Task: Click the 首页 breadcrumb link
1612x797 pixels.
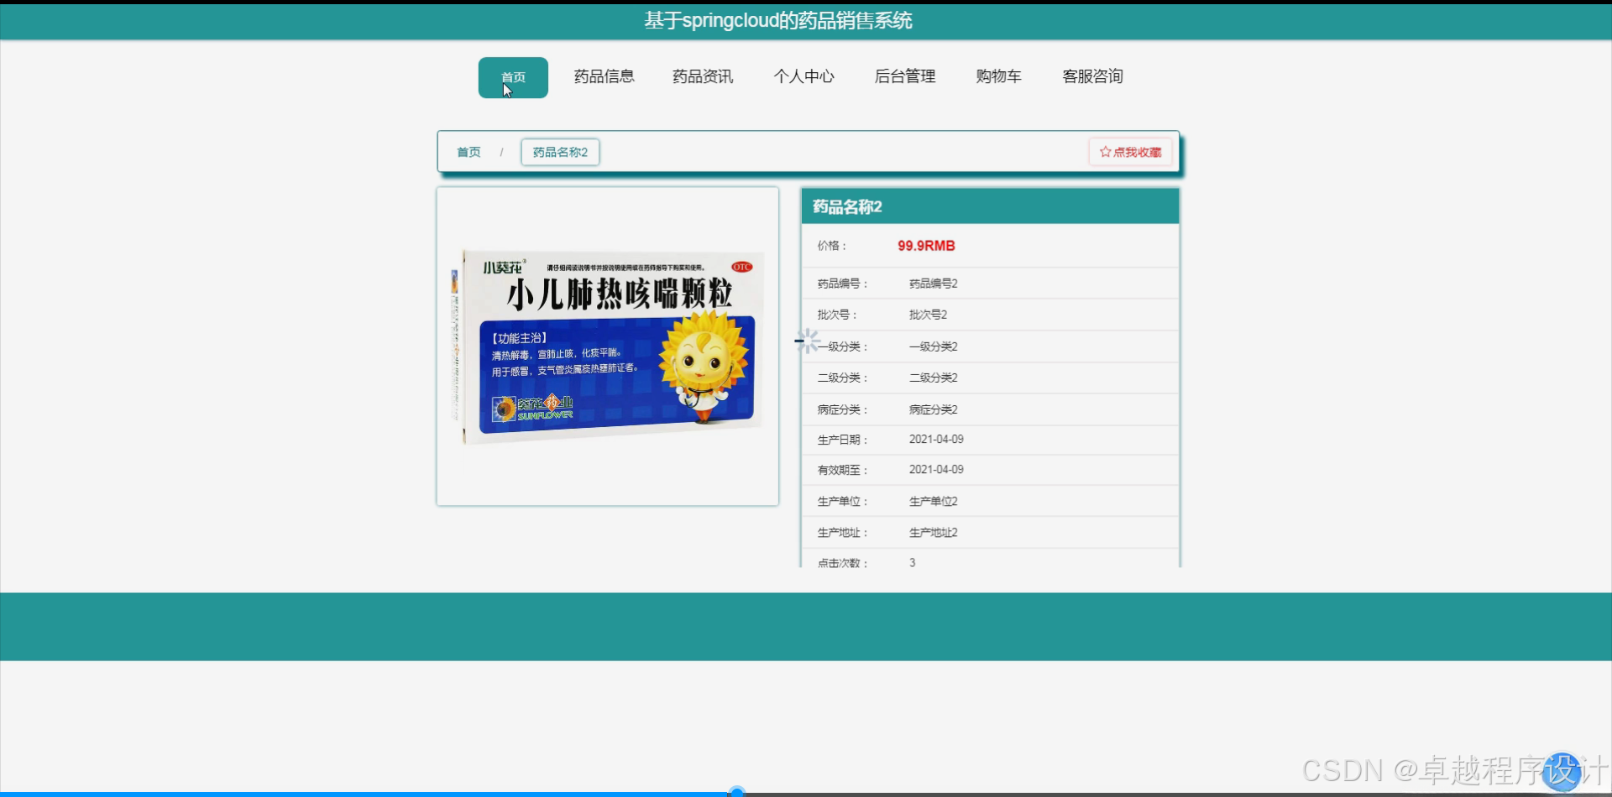Action: (468, 152)
